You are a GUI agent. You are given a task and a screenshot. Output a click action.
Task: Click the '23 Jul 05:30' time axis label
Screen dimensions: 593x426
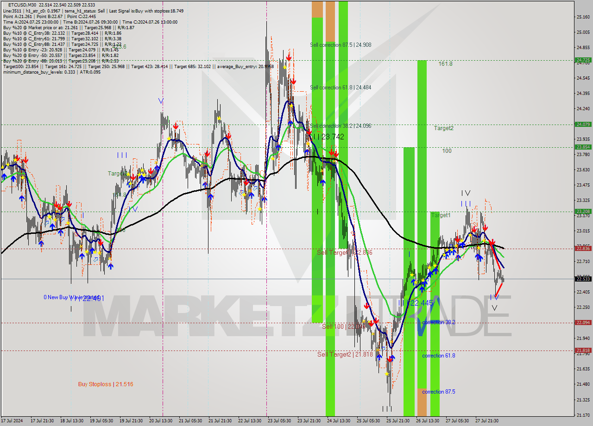(280, 421)
